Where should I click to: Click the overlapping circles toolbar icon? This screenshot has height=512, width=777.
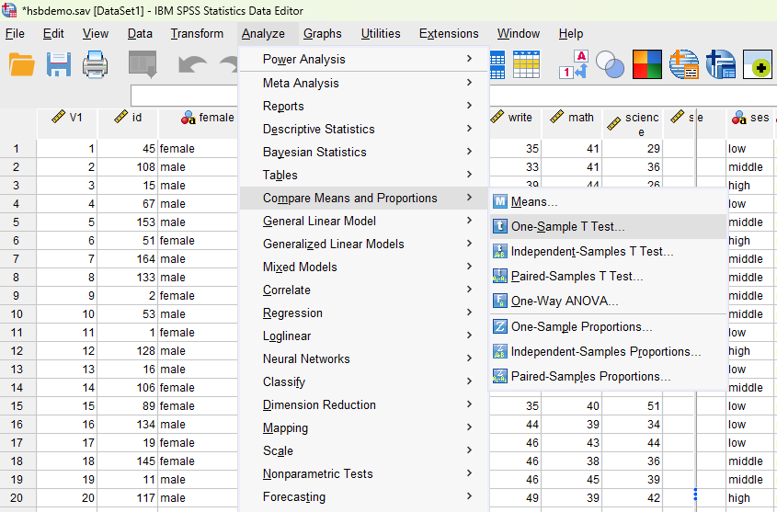click(610, 64)
